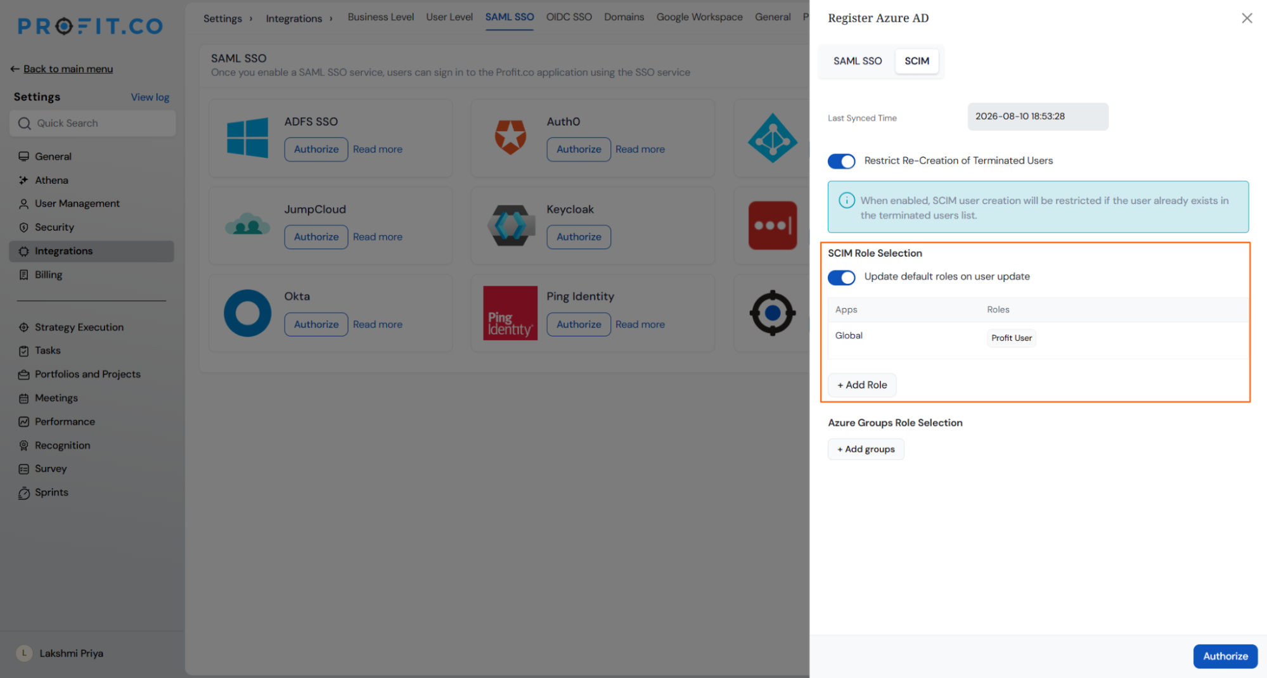Image resolution: width=1267 pixels, height=678 pixels.
Task: Click the Strategy Execution target icon
Action: tap(23, 327)
